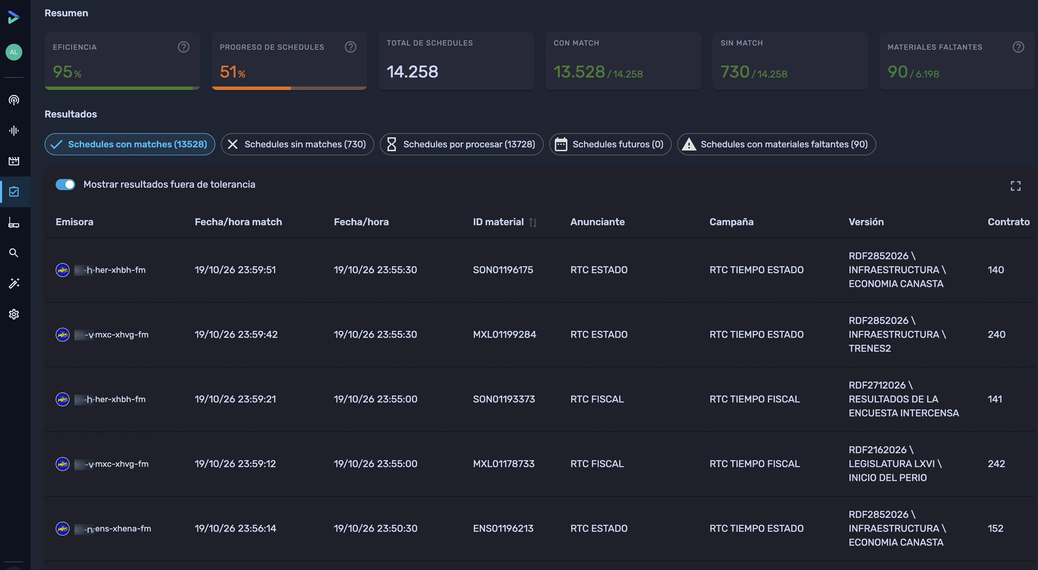Open the magic wand sidebar icon
The image size is (1038, 570).
14,283
